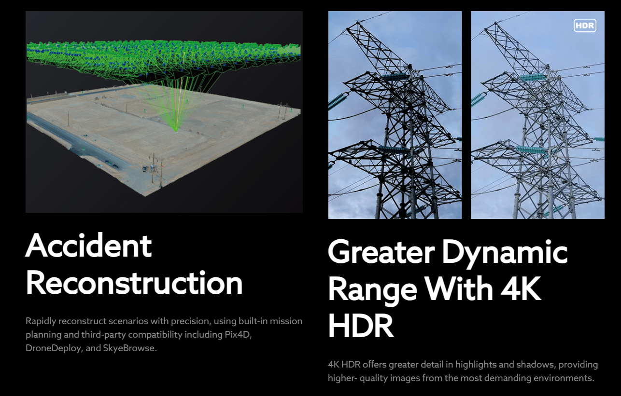Click DroneDeploy in the description text
Image resolution: width=621 pixels, height=396 pixels.
tap(53, 348)
